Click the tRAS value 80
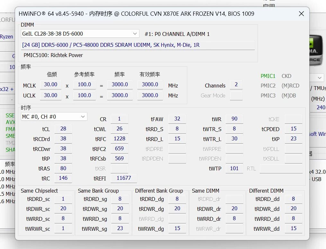326x249 pixels. click(63, 169)
